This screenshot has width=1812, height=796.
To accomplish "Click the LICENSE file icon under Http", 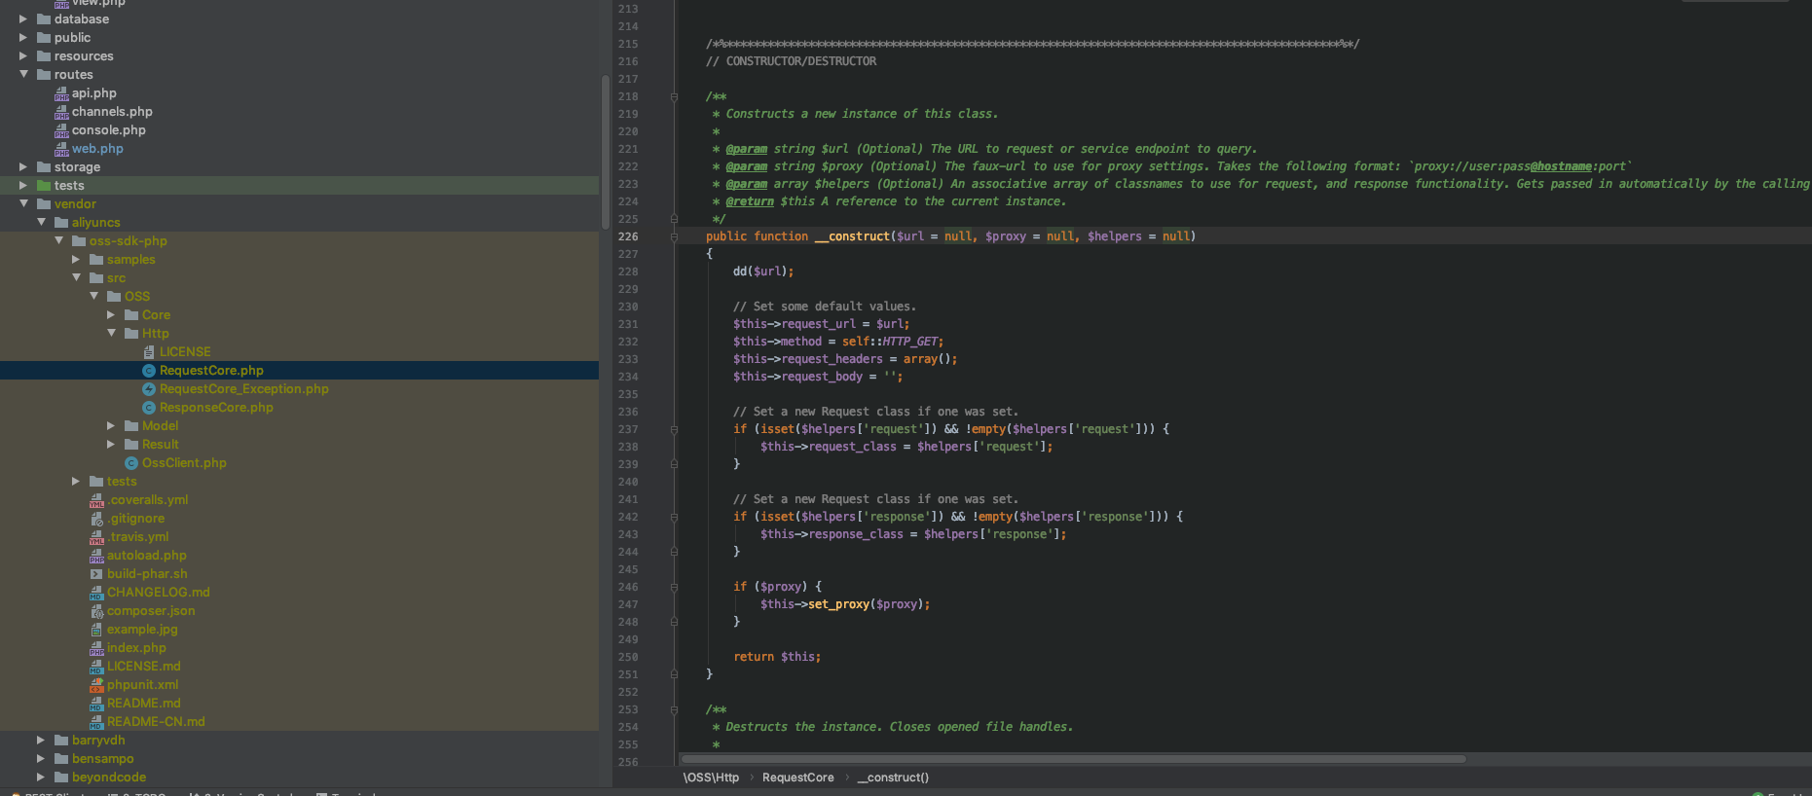I will (149, 352).
